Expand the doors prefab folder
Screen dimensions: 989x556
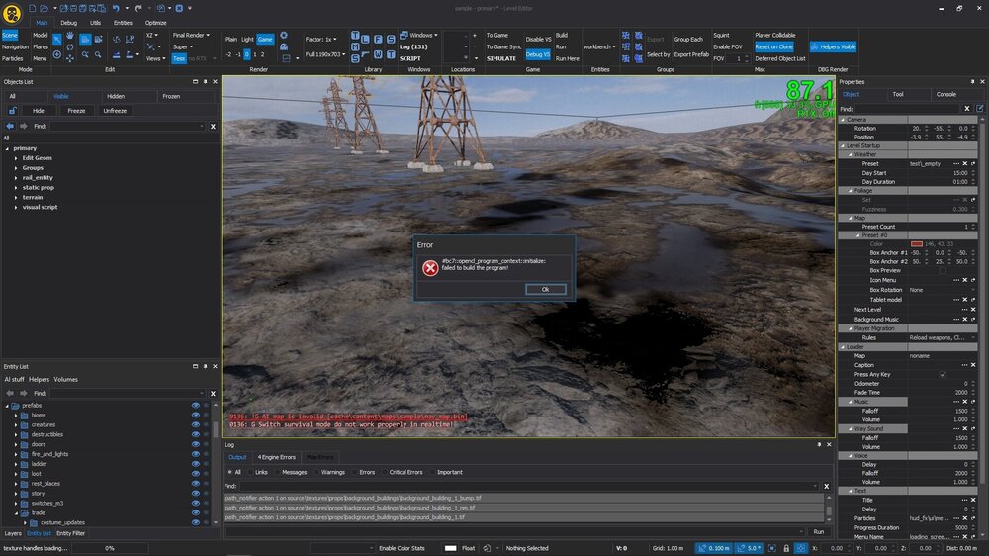click(16, 444)
